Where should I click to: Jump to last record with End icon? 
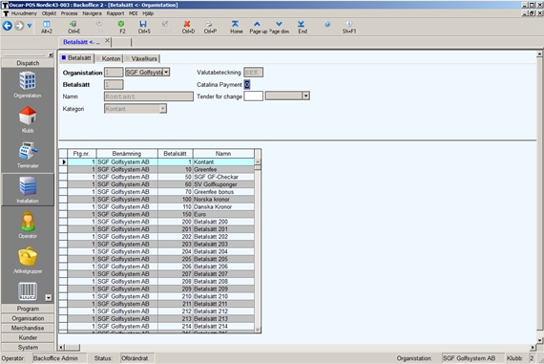pyautogui.click(x=302, y=24)
